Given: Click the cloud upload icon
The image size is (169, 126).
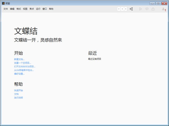Looking at the screenshot, I should click(147, 9).
